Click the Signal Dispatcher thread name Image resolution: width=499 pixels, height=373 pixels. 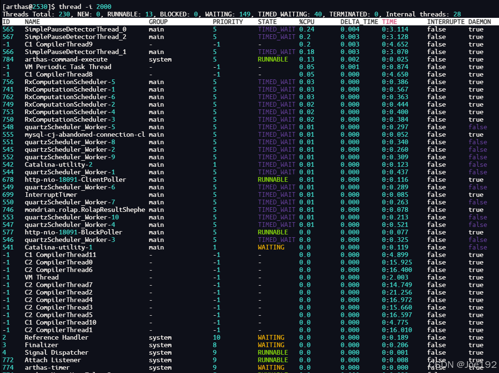click(57, 353)
